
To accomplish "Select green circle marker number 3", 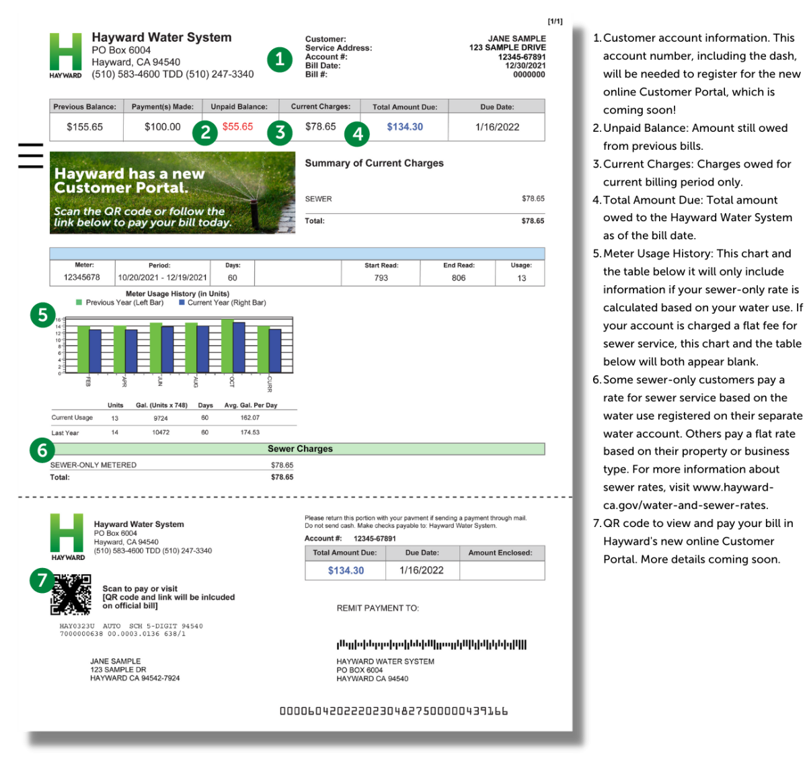I will [x=280, y=132].
